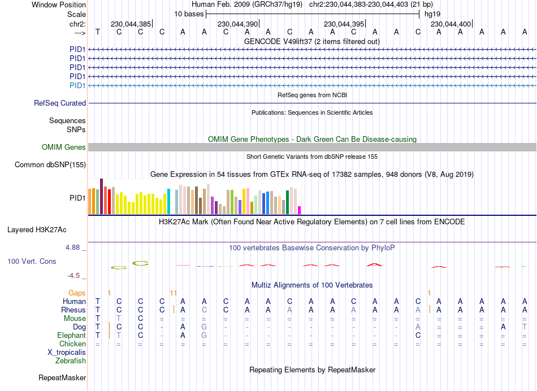This screenshot has width=537, height=391.
Task: Click the Common dbSNP(155) track label
Action: tap(50, 164)
